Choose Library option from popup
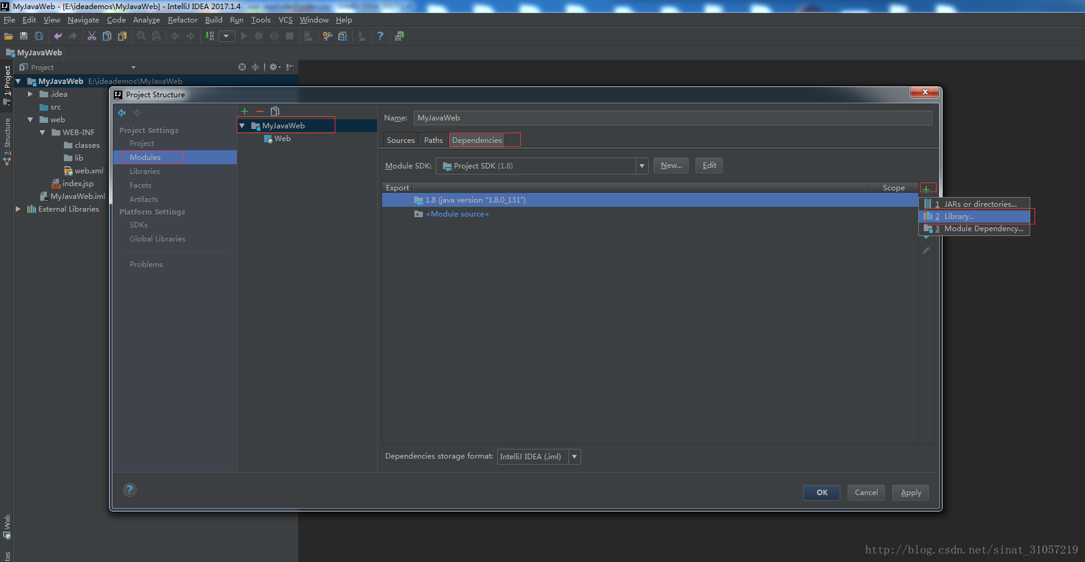This screenshot has width=1085, height=562. tap(974, 217)
